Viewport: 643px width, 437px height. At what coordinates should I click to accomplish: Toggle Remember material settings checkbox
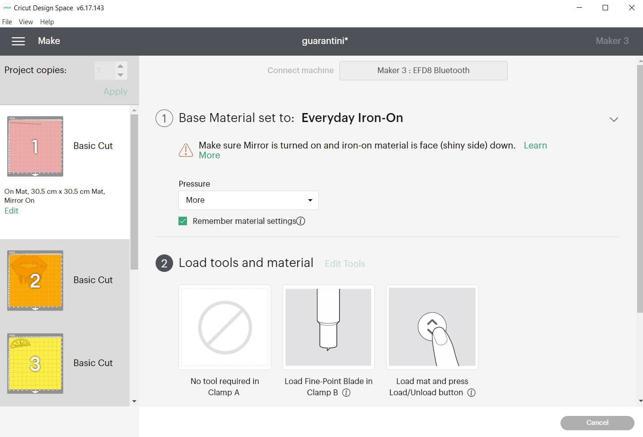pyautogui.click(x=182, y=221)
